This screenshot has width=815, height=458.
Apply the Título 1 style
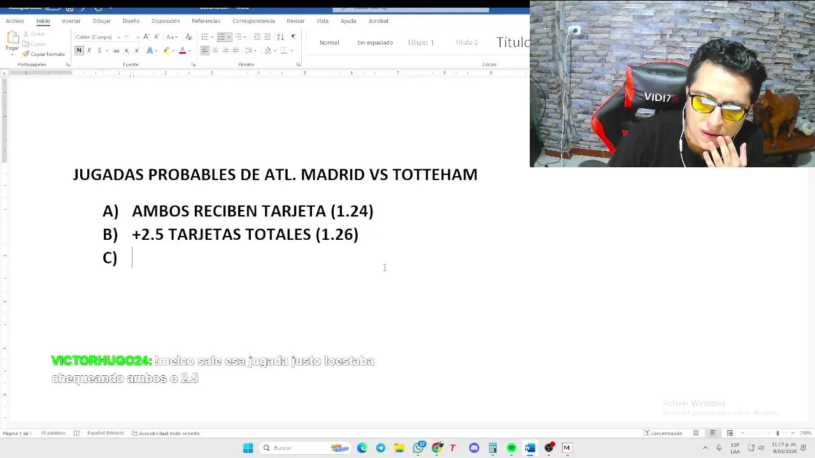[x=421, y=43]
